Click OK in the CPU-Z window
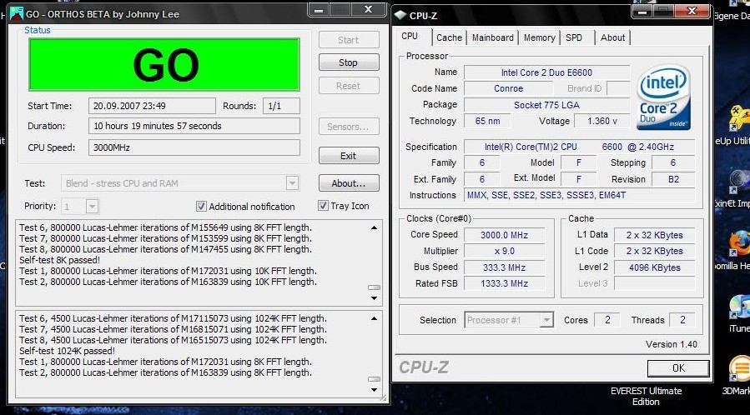Image resolution: width=750 pixels, height=415 pixels. pos(678,368)
